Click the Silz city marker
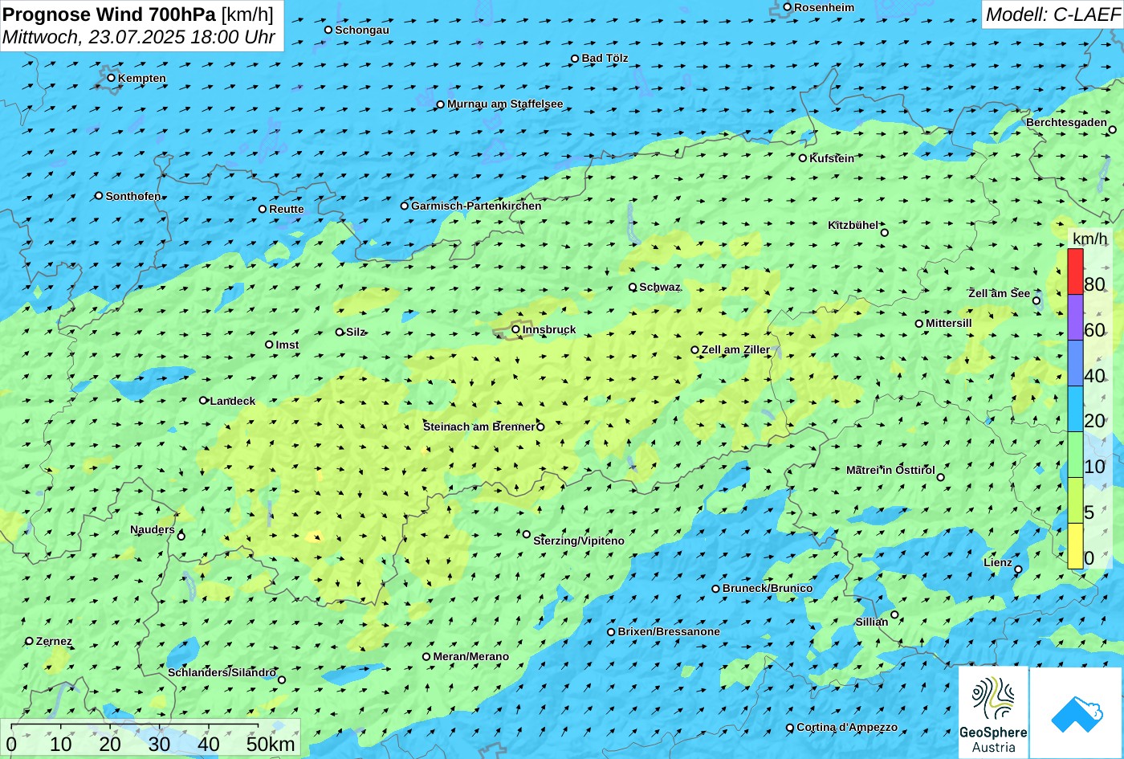The width and height of the screenshot is (1124, 759). tap(340, 332)
